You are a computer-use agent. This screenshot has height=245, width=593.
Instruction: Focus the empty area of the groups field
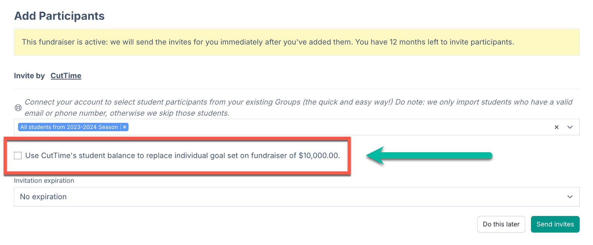click(x=334, y=127)
